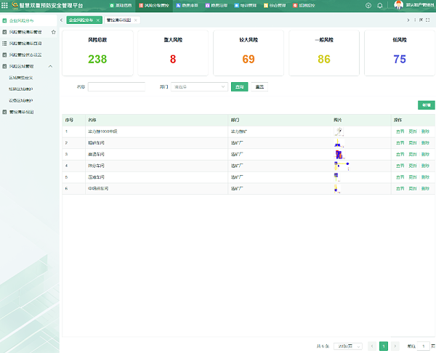Close the active green enterprise risk tab
The width and height of the screenshot is (436, 353).
click(x=98, y=20)
